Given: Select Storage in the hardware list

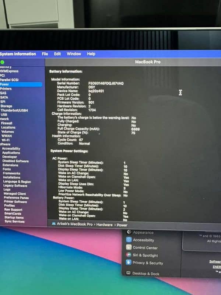Looking at the screenshot, I should tap(6, 106).
